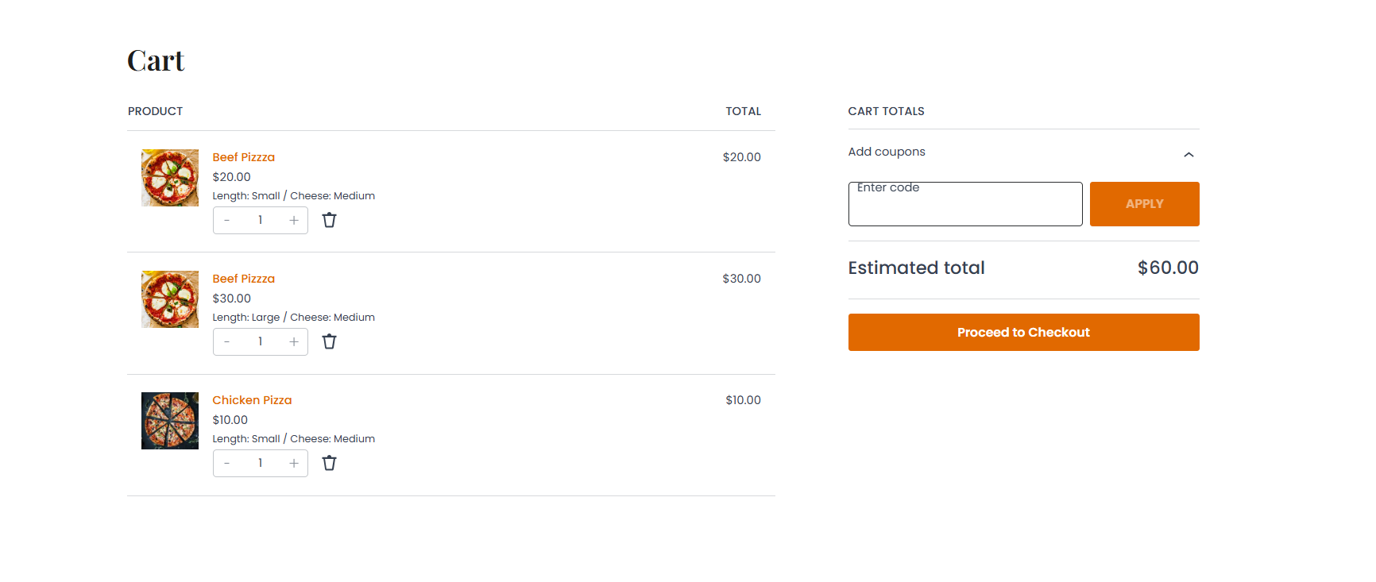Add one more Chicken Pizza
The height and width of the screenshot is (582, 1376).
click(294, 463)
